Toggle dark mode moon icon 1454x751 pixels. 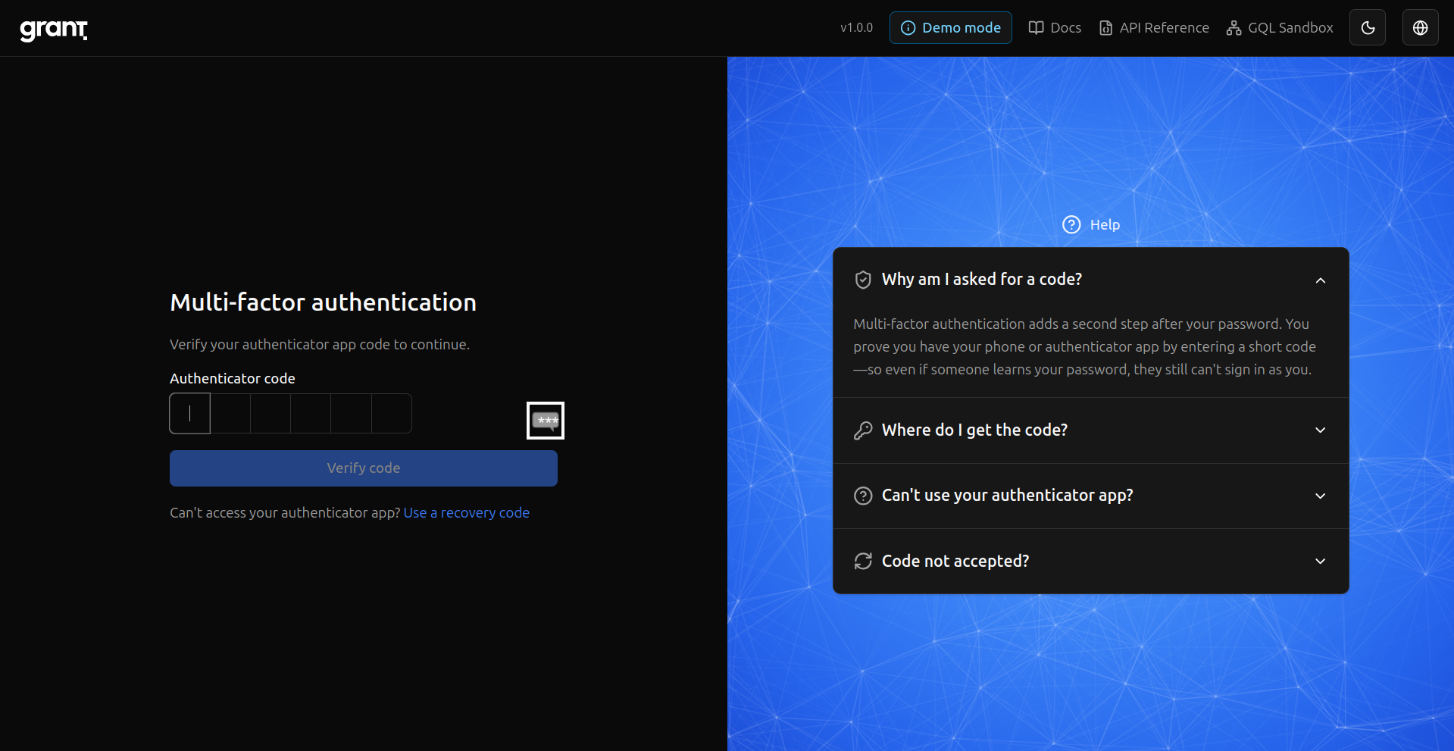click(x=1368, y=28)
